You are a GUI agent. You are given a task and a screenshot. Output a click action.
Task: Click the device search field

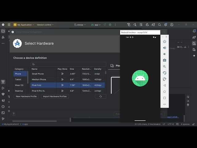tap(68, 64)
